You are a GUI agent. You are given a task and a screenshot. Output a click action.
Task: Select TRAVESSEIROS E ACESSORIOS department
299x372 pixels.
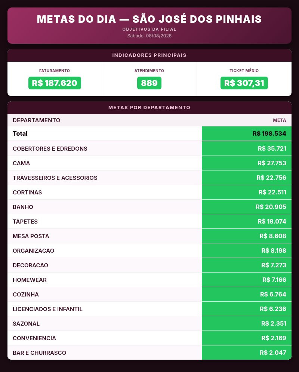[55, 178]
